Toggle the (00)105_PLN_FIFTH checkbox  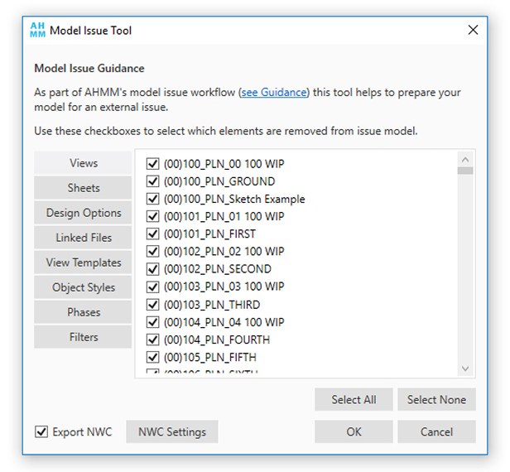click(x=152, y=358)
